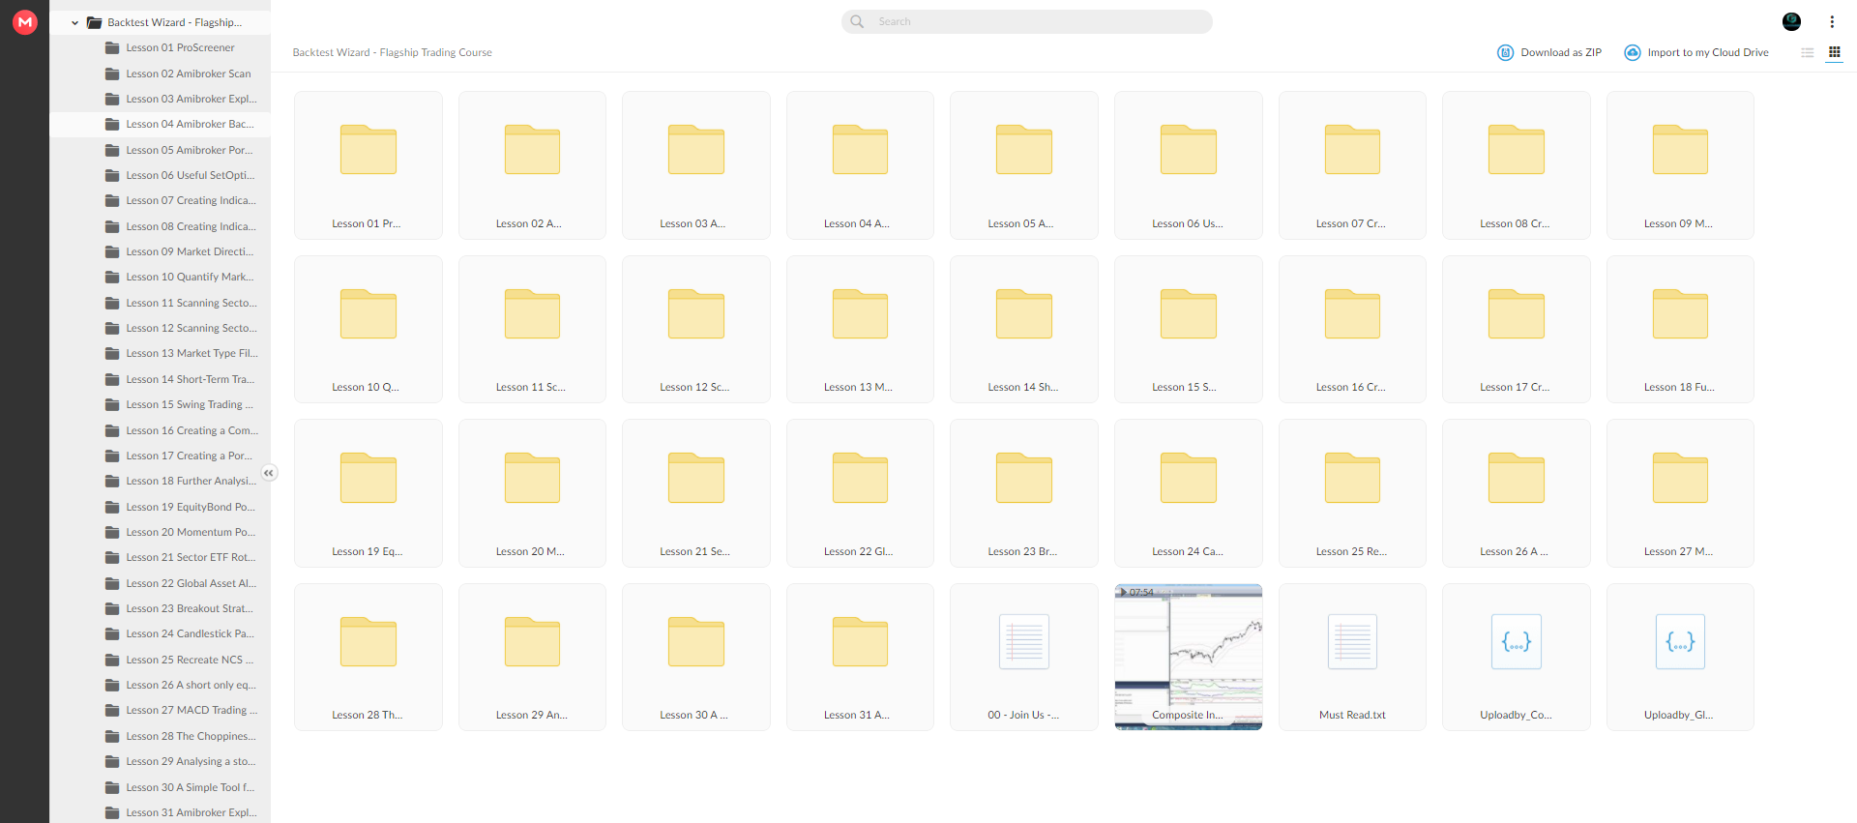Click the search magnifier icon

[857, 21]
